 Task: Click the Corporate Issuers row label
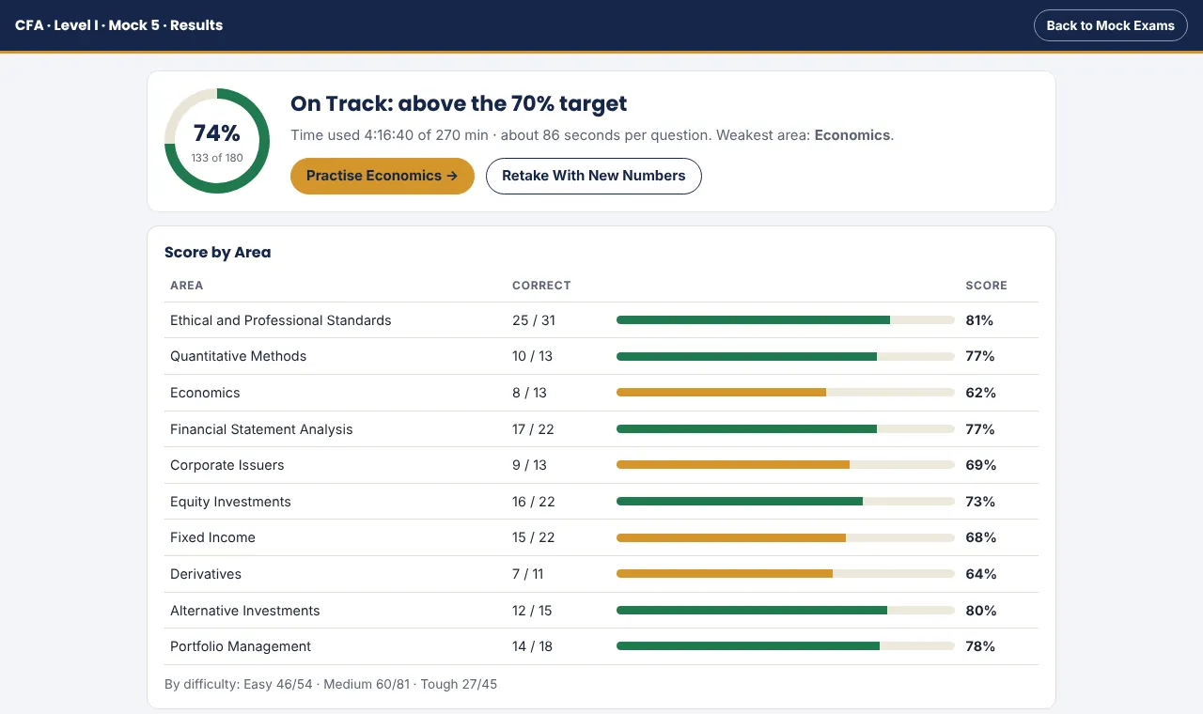227,465
